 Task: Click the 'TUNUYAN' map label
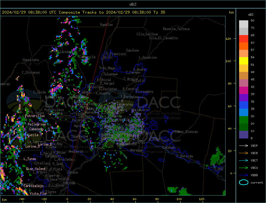(69, 183)
